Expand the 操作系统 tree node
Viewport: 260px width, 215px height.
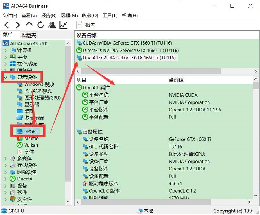[x=6, y=64]
